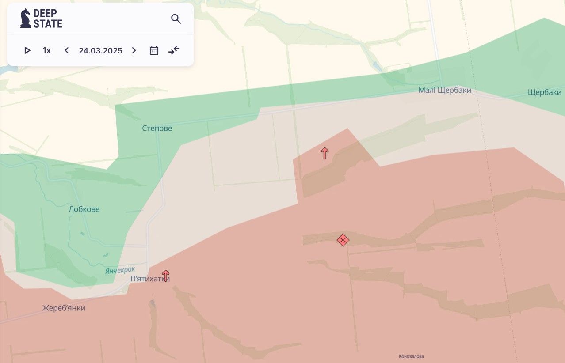Click the Степове settlement label
The image size is (565, 363).
(157, 129)
